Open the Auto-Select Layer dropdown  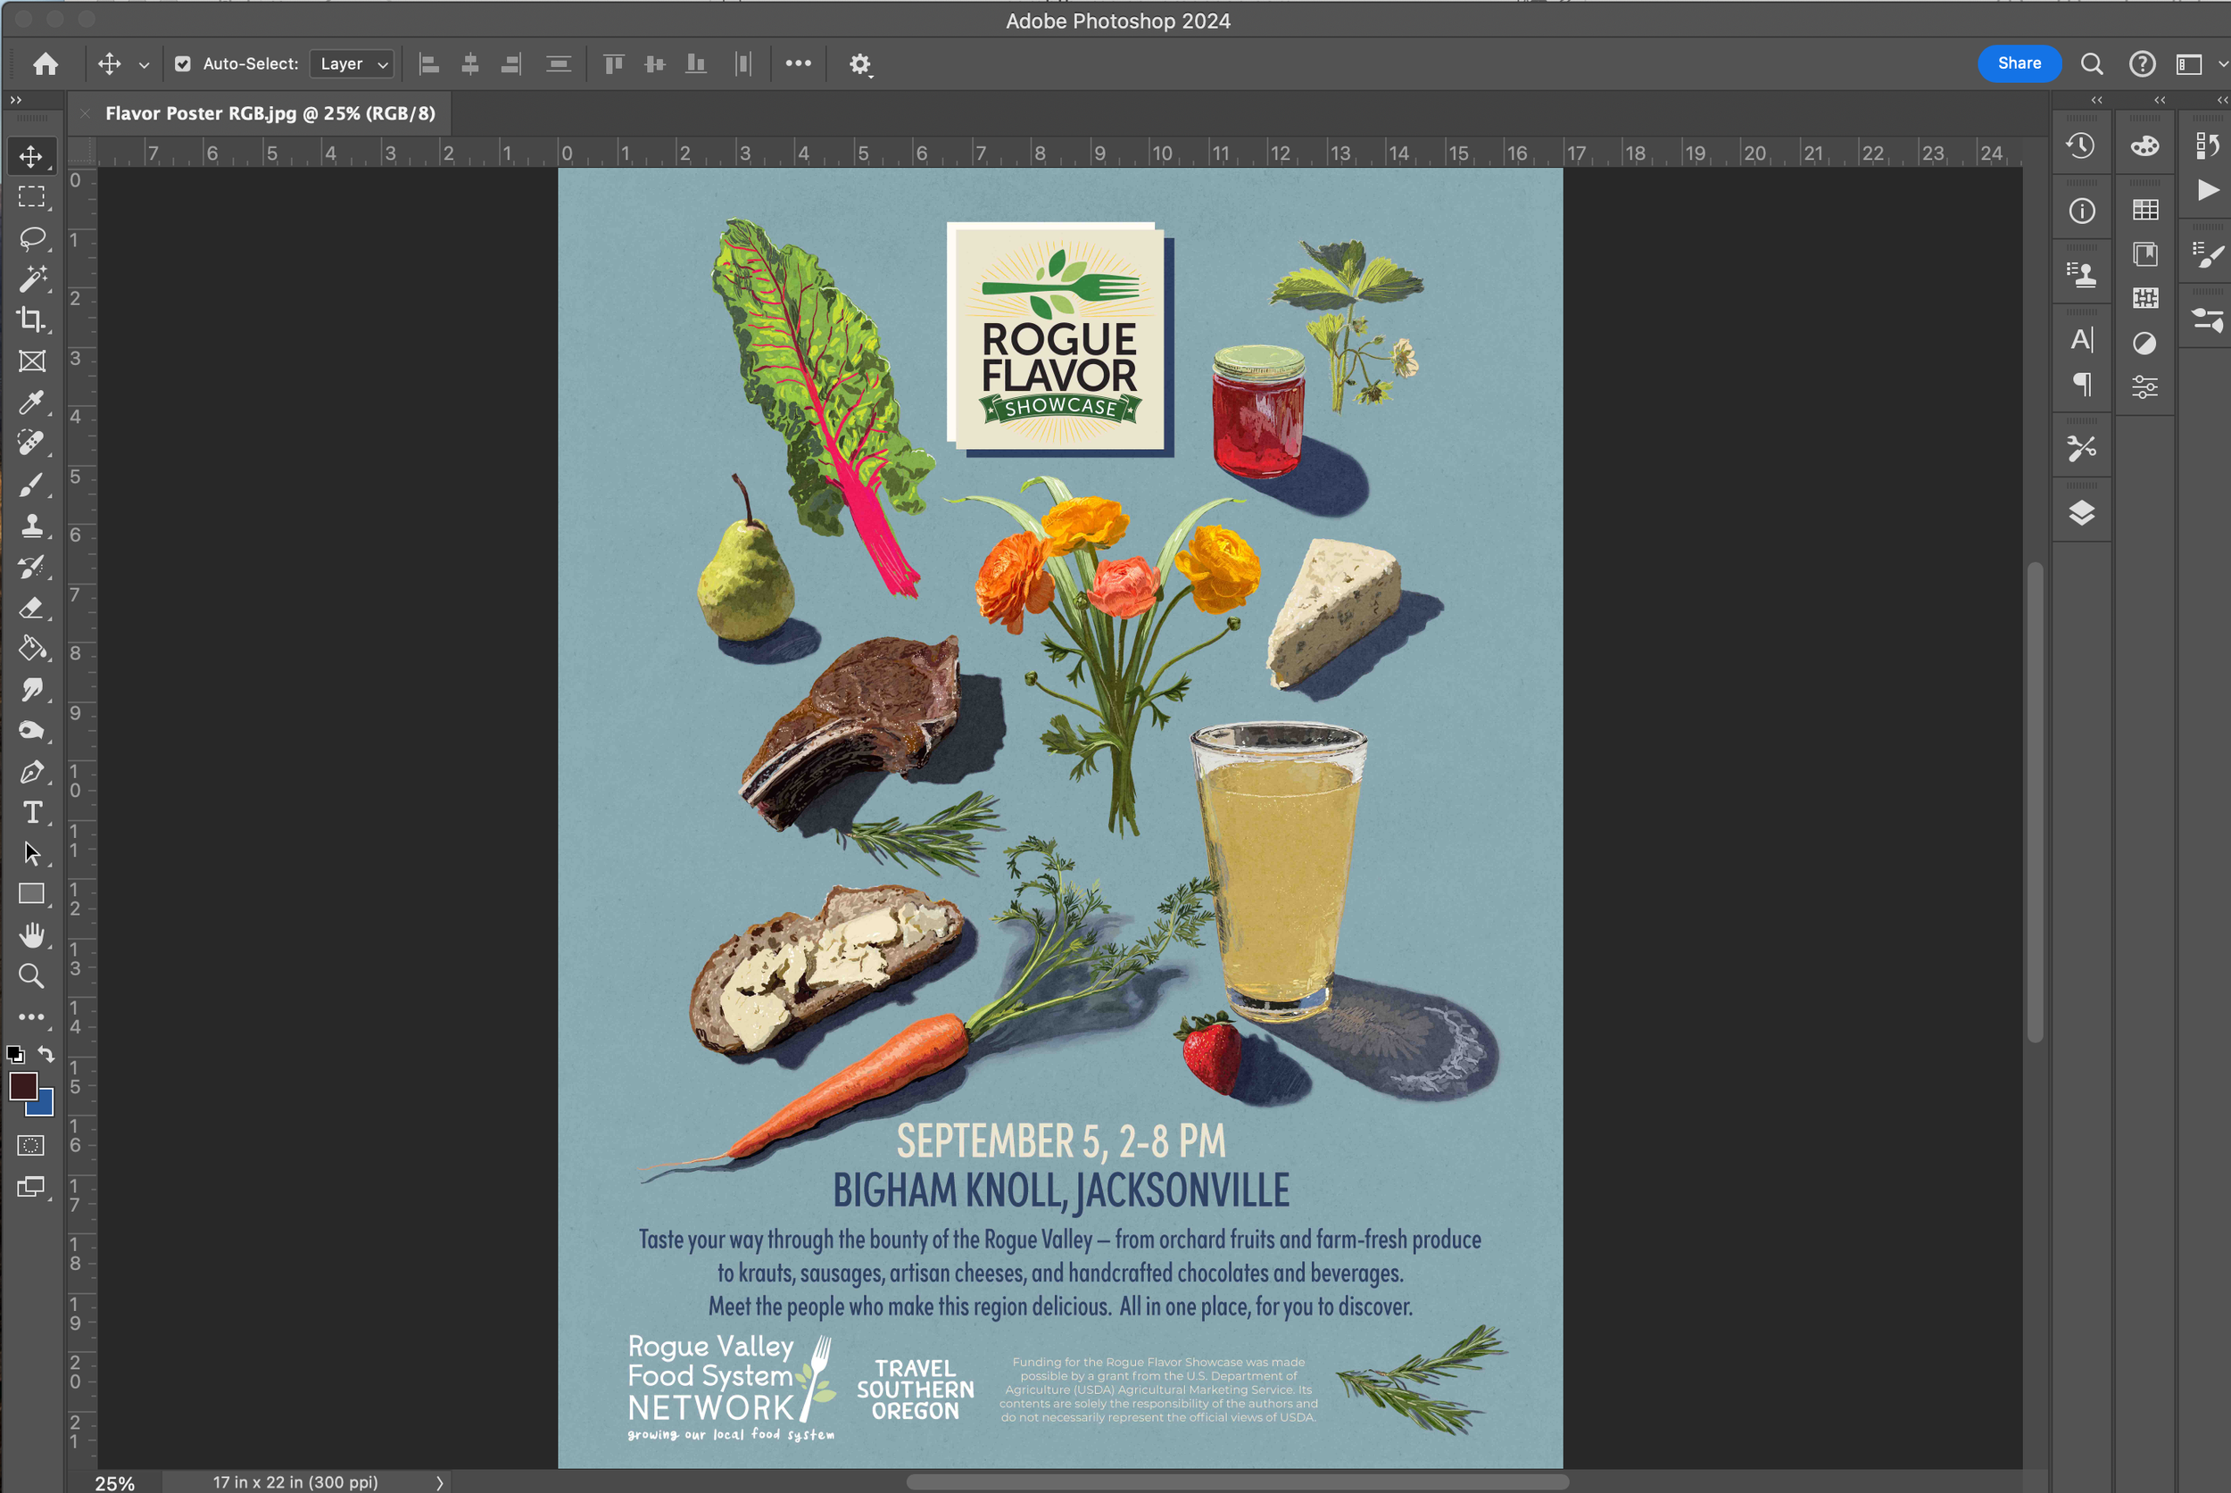(352, 63)
